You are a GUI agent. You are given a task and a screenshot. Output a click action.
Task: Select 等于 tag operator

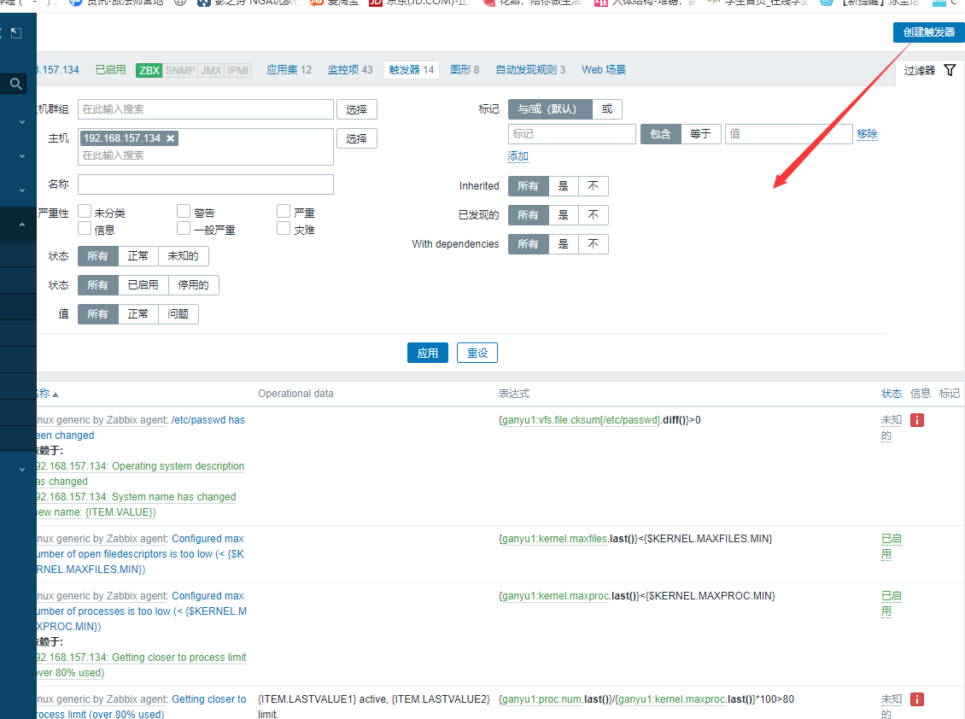(x=700, y=133)
